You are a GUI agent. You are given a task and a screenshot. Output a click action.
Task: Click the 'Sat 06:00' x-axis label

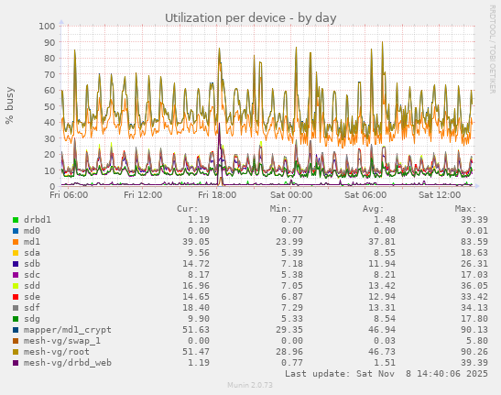(x=365, y=195)
